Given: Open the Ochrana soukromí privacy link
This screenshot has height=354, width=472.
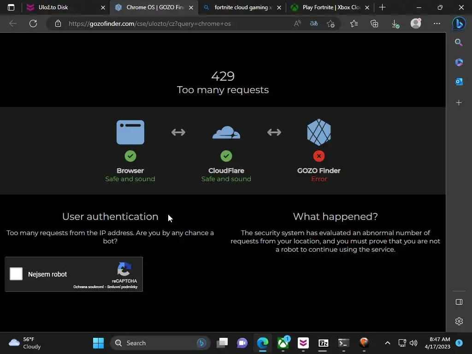Looking at the screenshot, I should pos(88,287).
